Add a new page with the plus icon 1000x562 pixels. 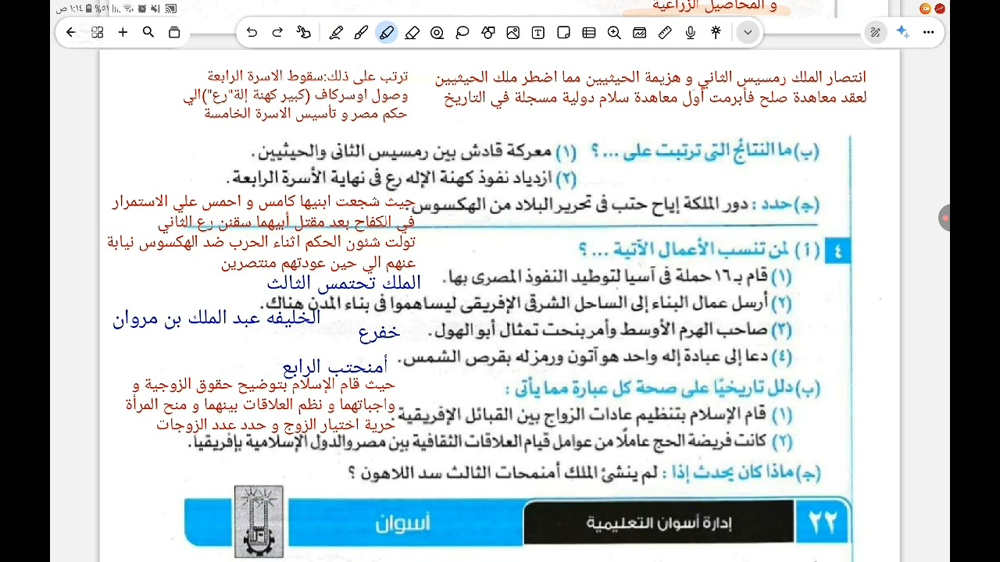[123, 33]
